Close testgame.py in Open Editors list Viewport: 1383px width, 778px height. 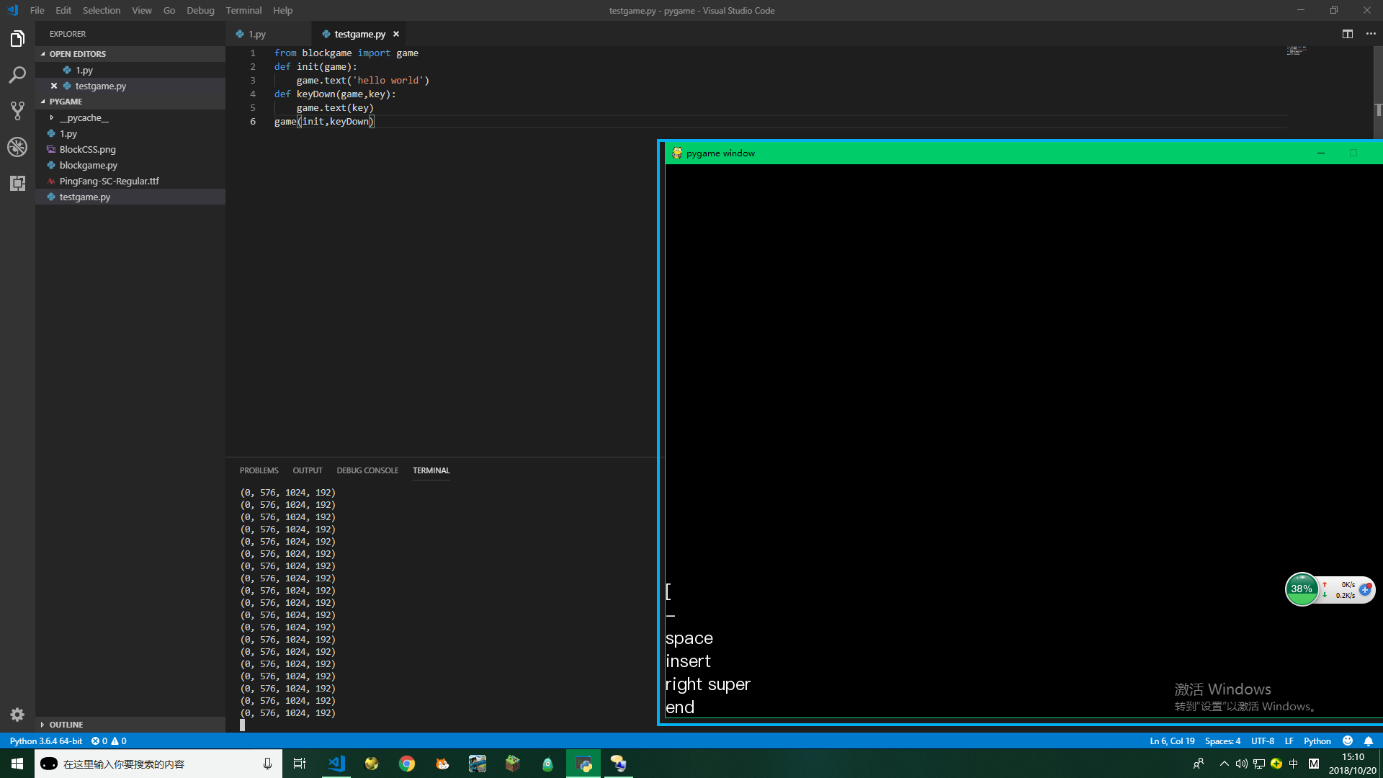pos(54,86)
